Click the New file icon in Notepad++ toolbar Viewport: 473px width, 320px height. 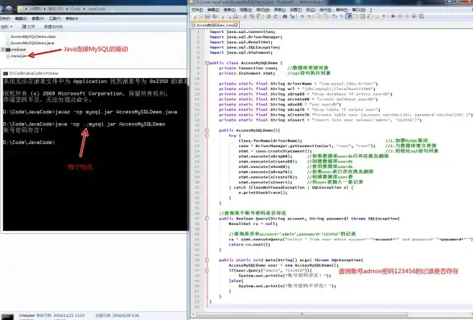click(195, 16)
